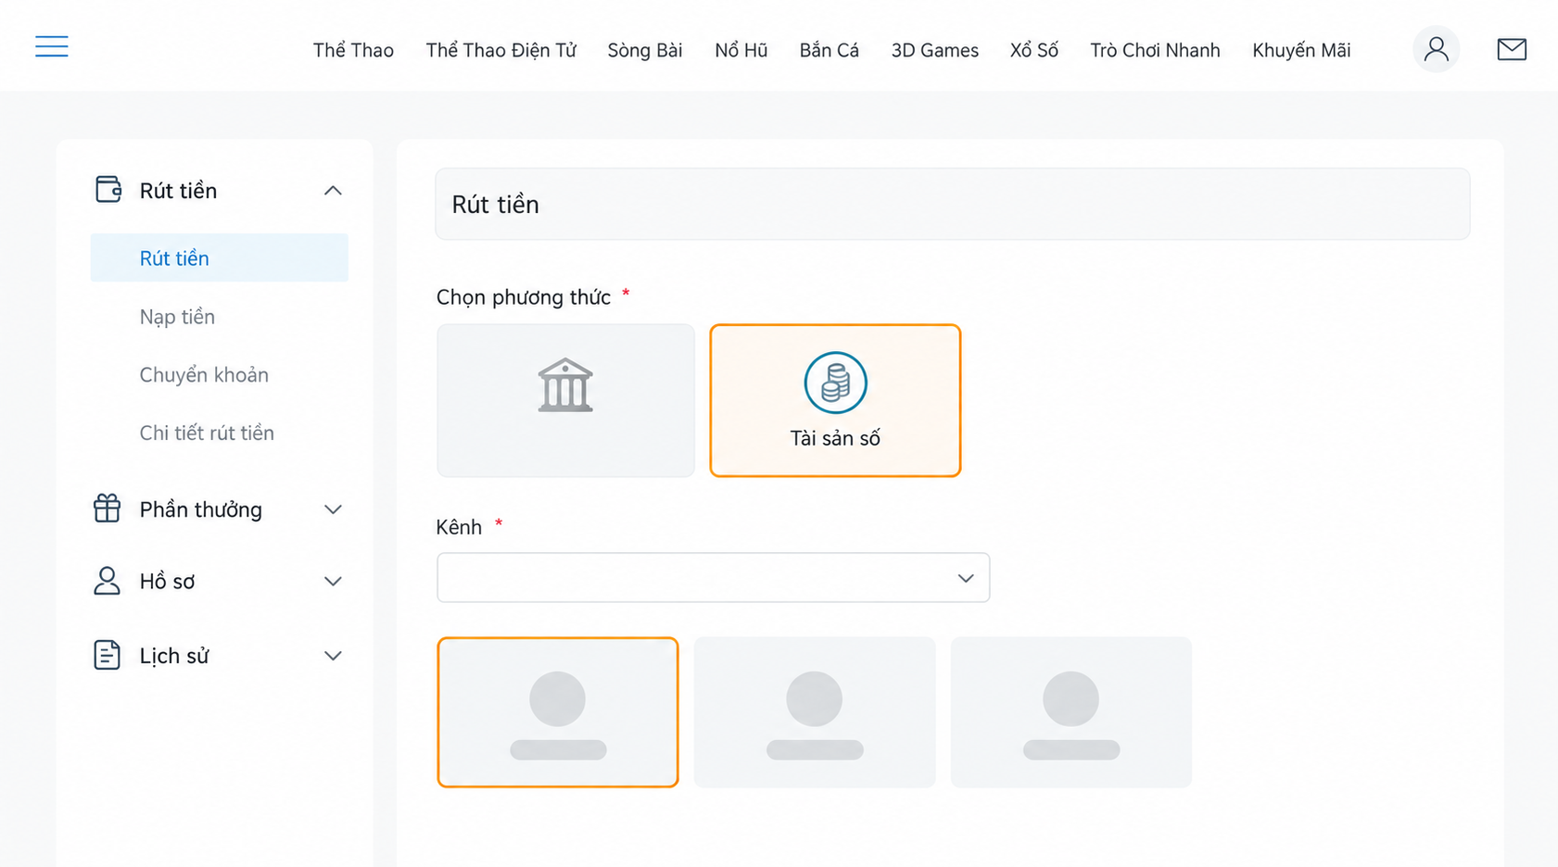Image resolution: width=1558 pixels, height=867 pixels.
Task: Open the Trò Chơi Nhanh menu
Action: click(x=1155, y=50)
